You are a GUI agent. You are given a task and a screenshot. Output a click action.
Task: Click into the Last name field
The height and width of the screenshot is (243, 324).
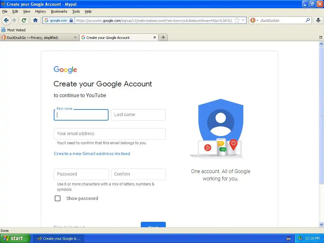tap(138, 115)
